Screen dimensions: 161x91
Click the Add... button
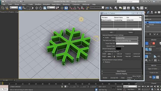[112, 32]
